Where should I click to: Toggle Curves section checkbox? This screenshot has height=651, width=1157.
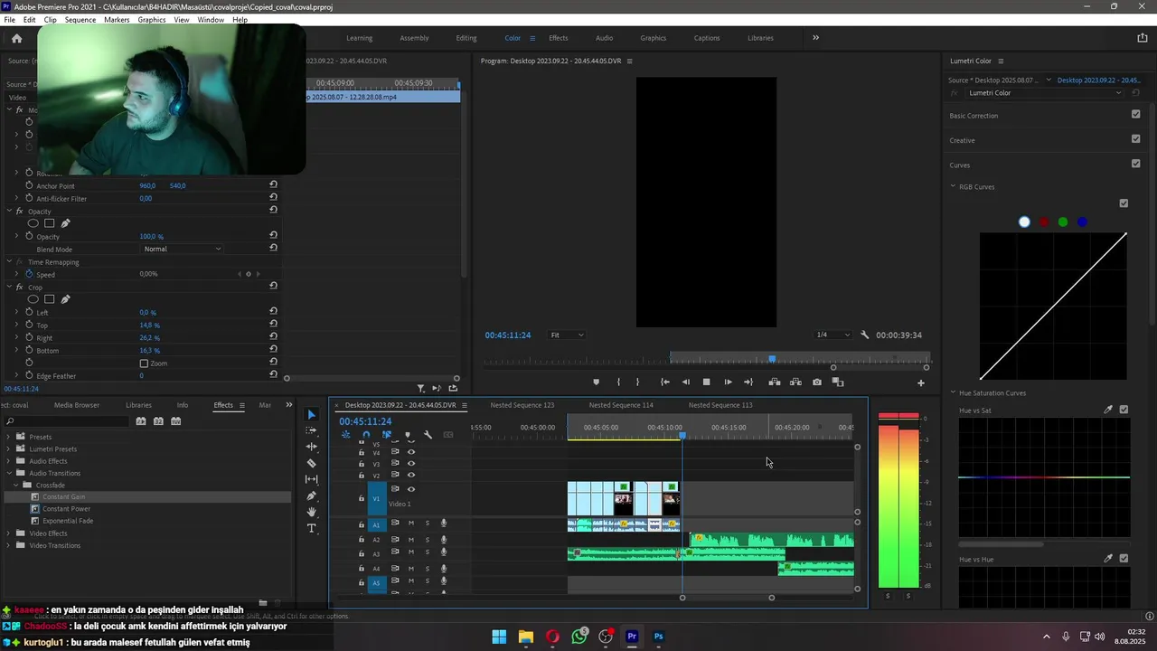tap(1136, 164)
